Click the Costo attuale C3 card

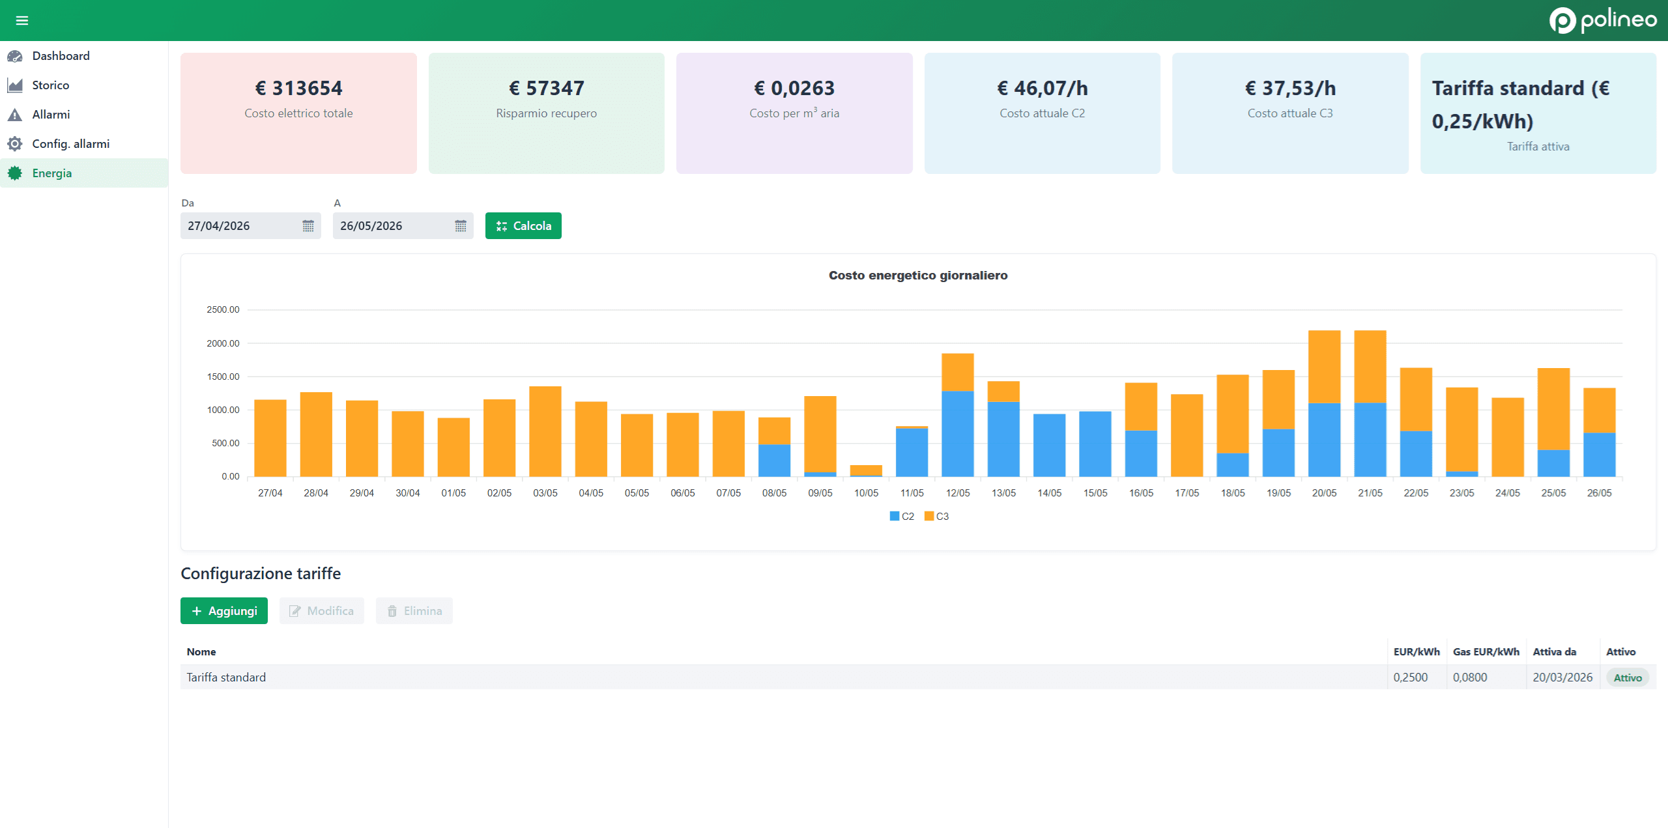pos(1290,113)
